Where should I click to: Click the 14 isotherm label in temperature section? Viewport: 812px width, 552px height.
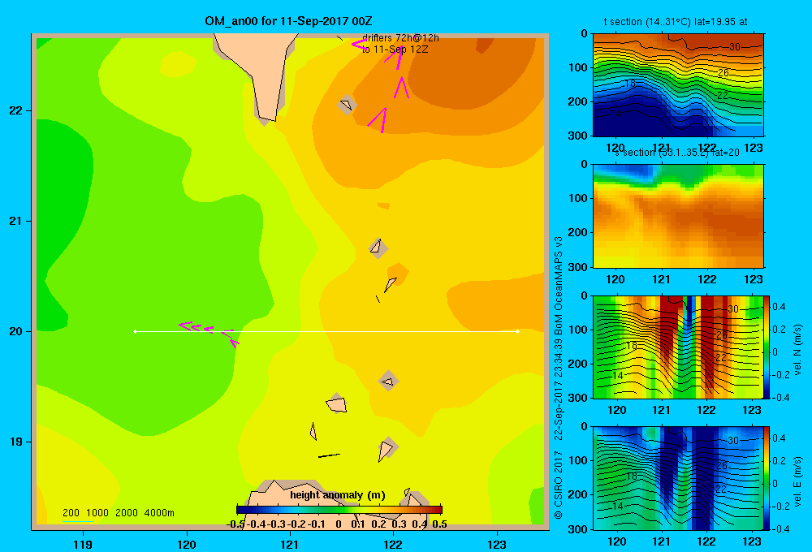point(615,113)
